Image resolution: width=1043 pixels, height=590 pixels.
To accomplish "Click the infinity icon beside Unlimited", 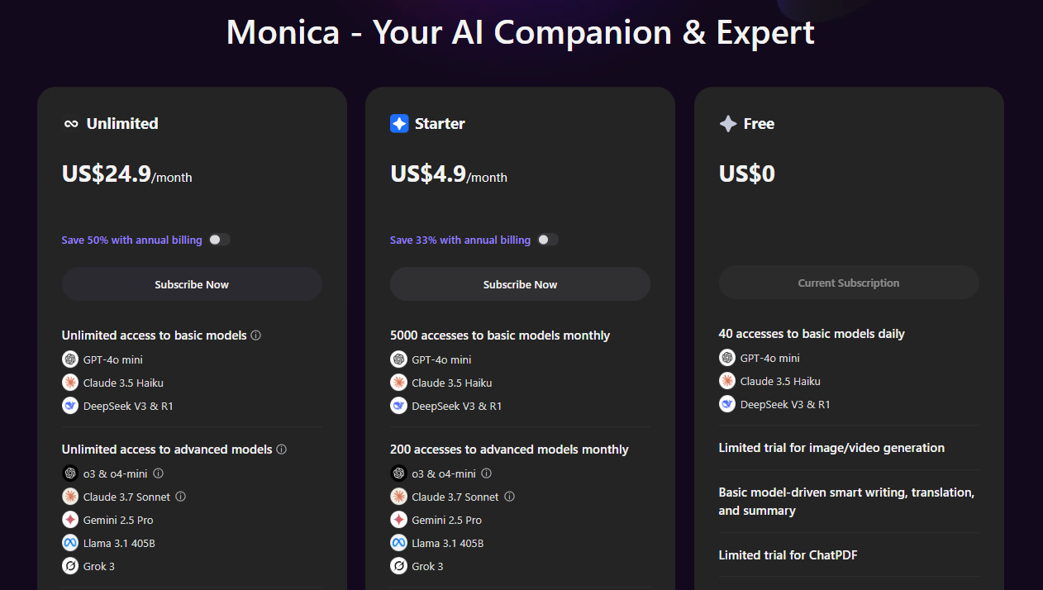I will [x=71, y=124].
